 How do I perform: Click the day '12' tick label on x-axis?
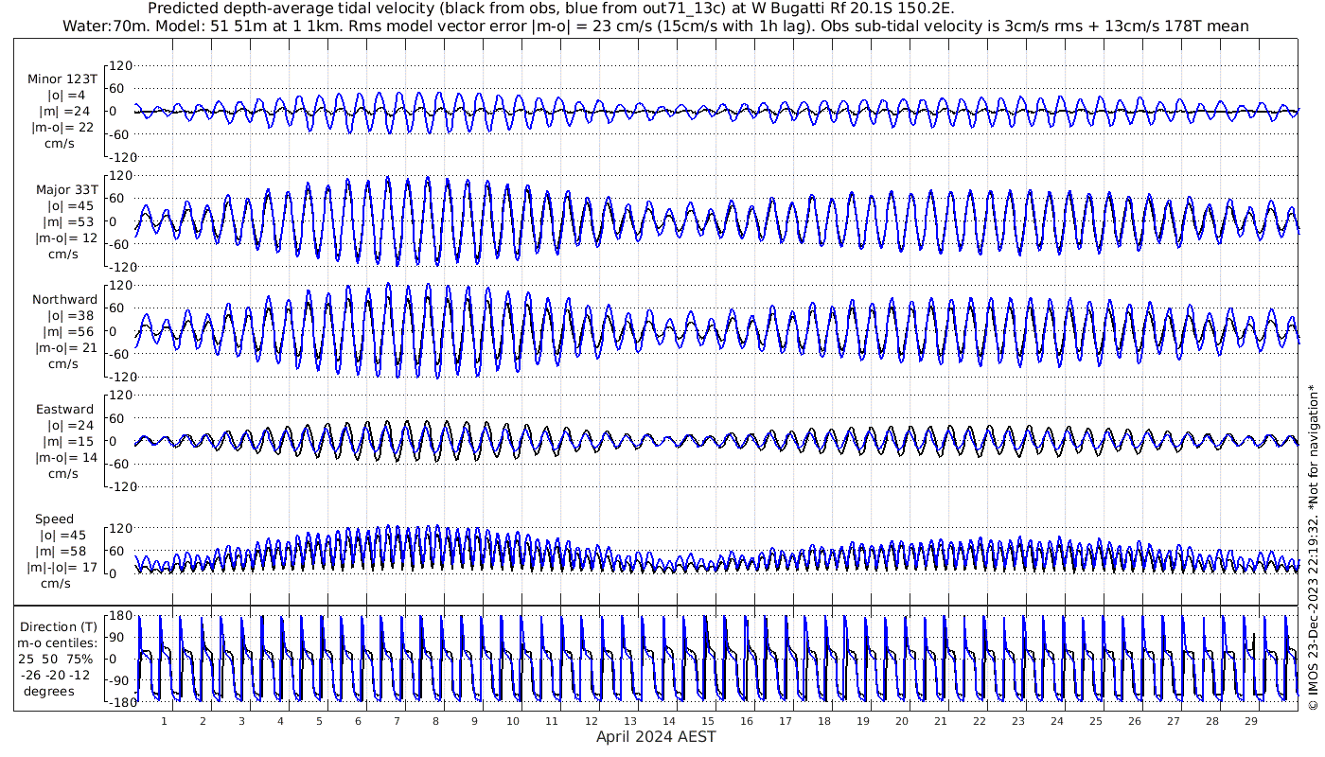coord(591,721)
